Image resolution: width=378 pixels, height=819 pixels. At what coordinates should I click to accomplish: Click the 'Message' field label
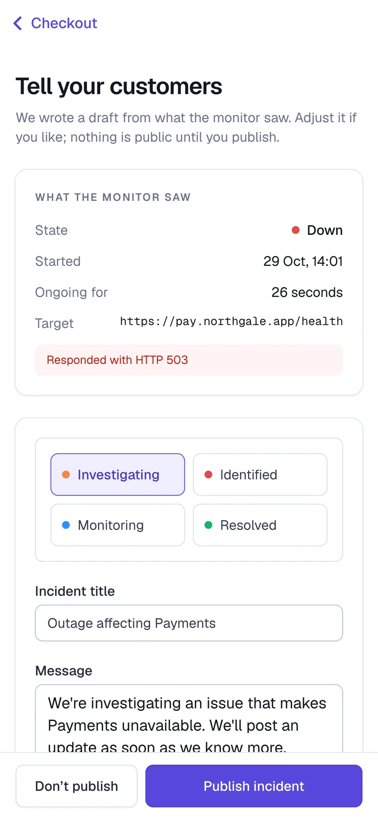click(63, 671)
